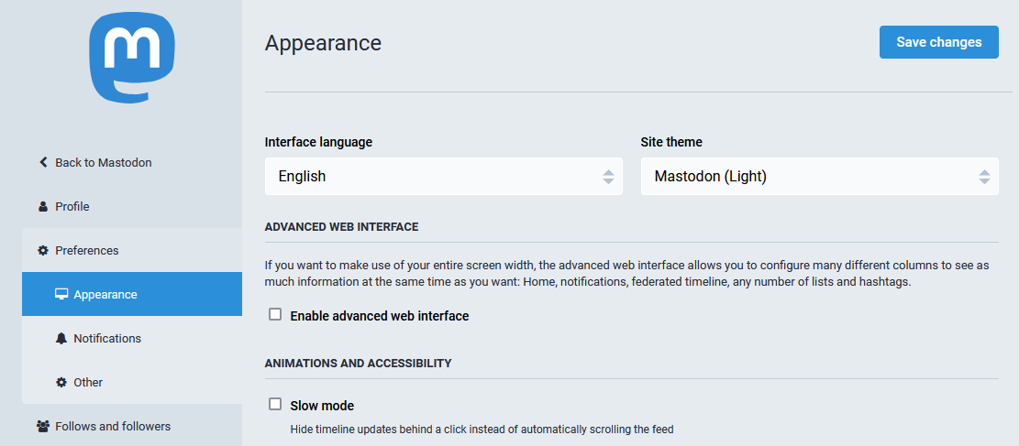Click the Preferences gear icon
Screen dimensions: 1019x446
43,251
